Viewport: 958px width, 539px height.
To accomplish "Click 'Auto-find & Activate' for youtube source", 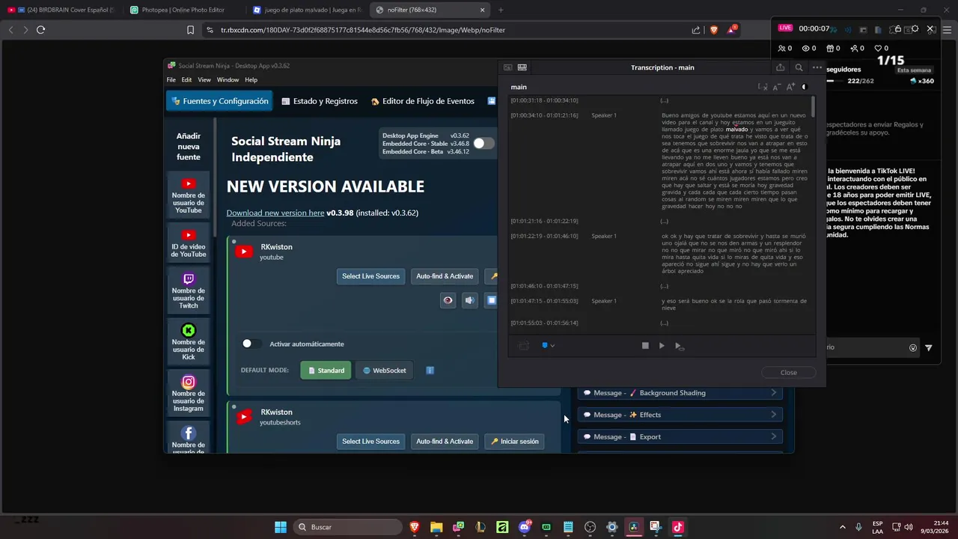I will pos(445,276).
